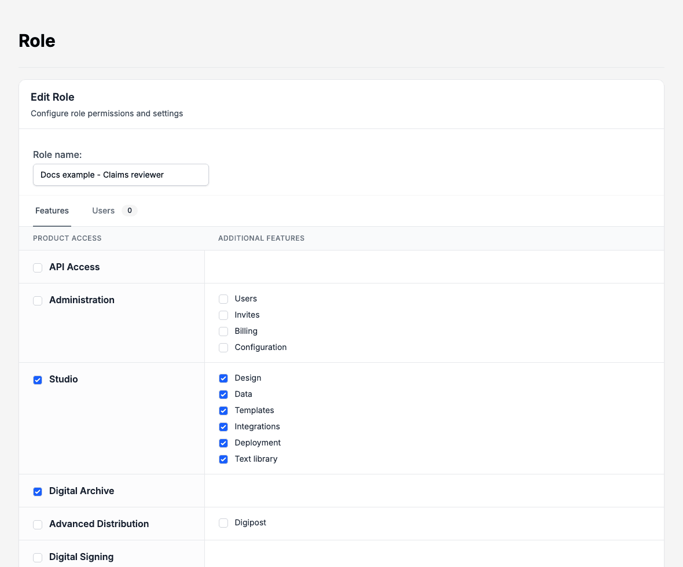Disable the Text library checkbox
683x567 pixels.
click(x=223, y=459)
